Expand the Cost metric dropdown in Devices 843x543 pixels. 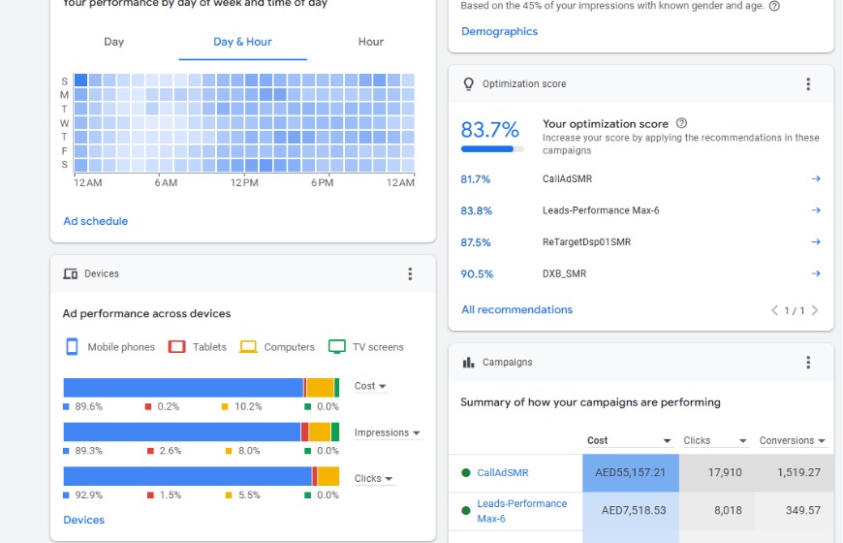coord(371,386)
